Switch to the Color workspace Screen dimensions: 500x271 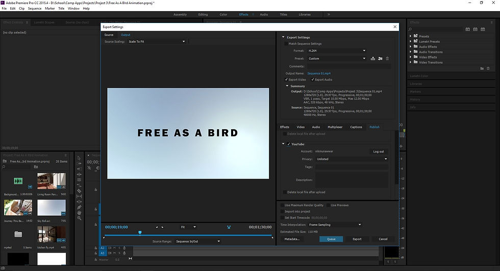pyautogui.click(x=223, y=15)
